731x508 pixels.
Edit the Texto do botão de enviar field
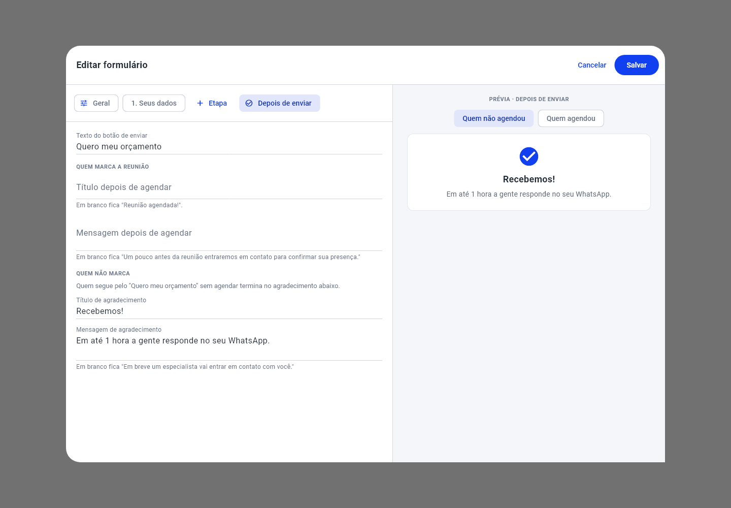pyautogui.click(x=229, y=146)
